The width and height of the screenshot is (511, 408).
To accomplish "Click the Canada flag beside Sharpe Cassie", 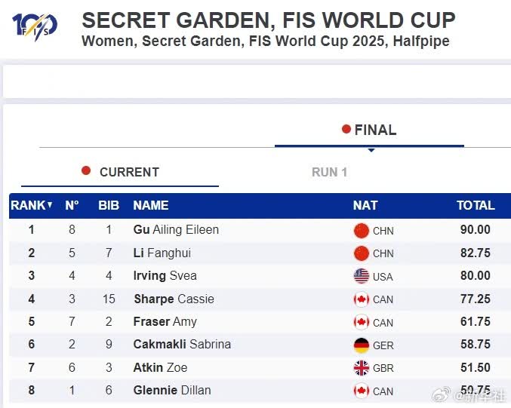I will click(x=362, y=299).
